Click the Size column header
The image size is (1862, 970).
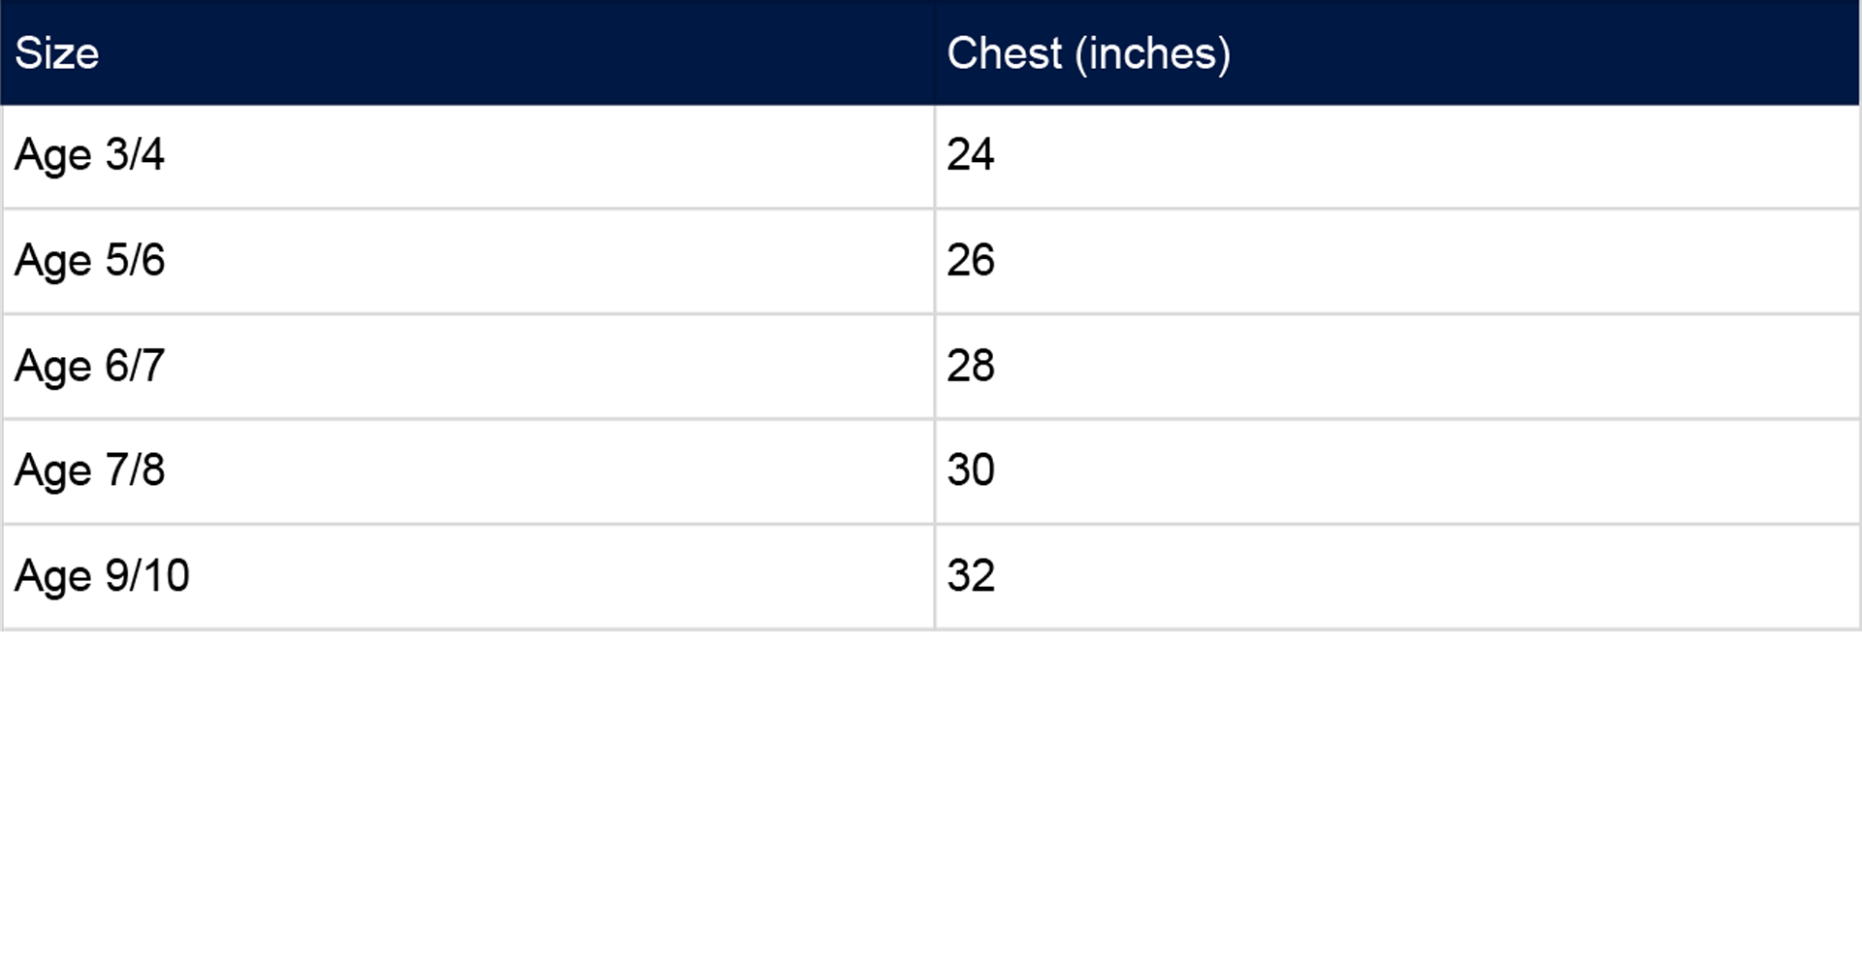[x=467, y=52]
